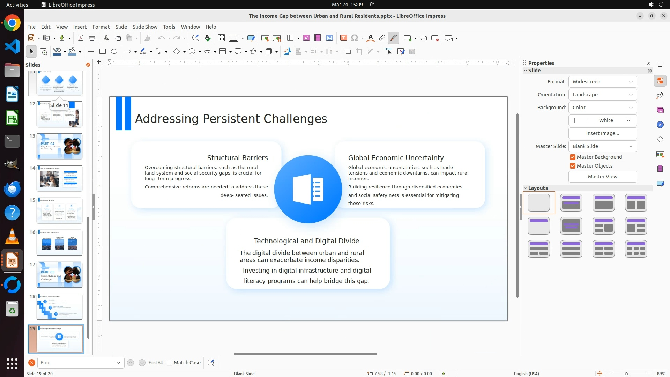Select the Ellipse drawing tool

pos(114,52)
